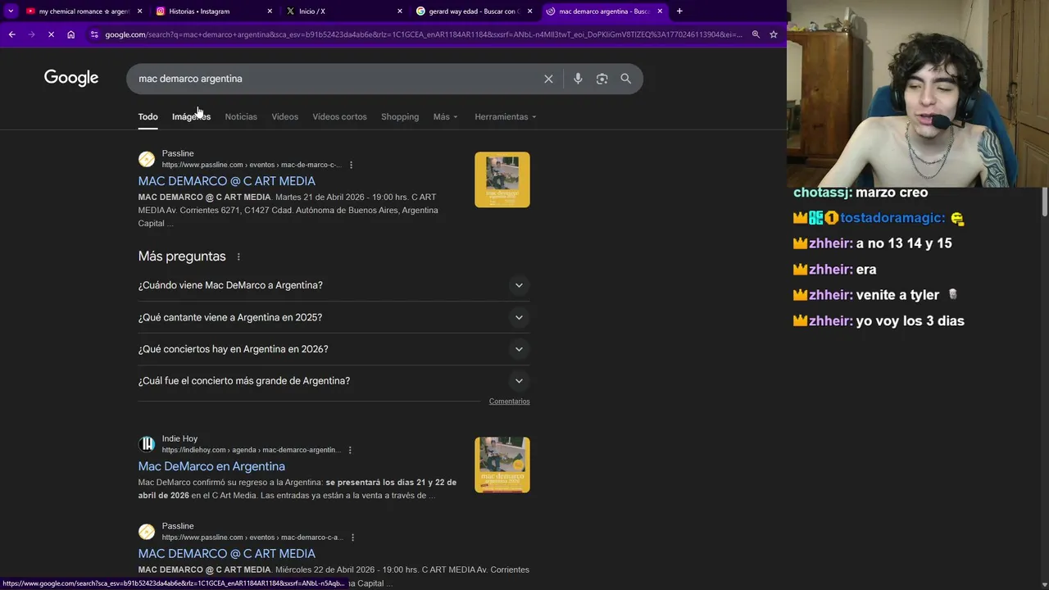Click Passline favicon of first result
The width and height of the screenshot is (1049, 590).
[147, 160]
